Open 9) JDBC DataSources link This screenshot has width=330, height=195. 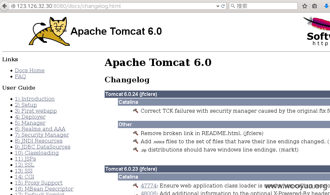(42, 147)
